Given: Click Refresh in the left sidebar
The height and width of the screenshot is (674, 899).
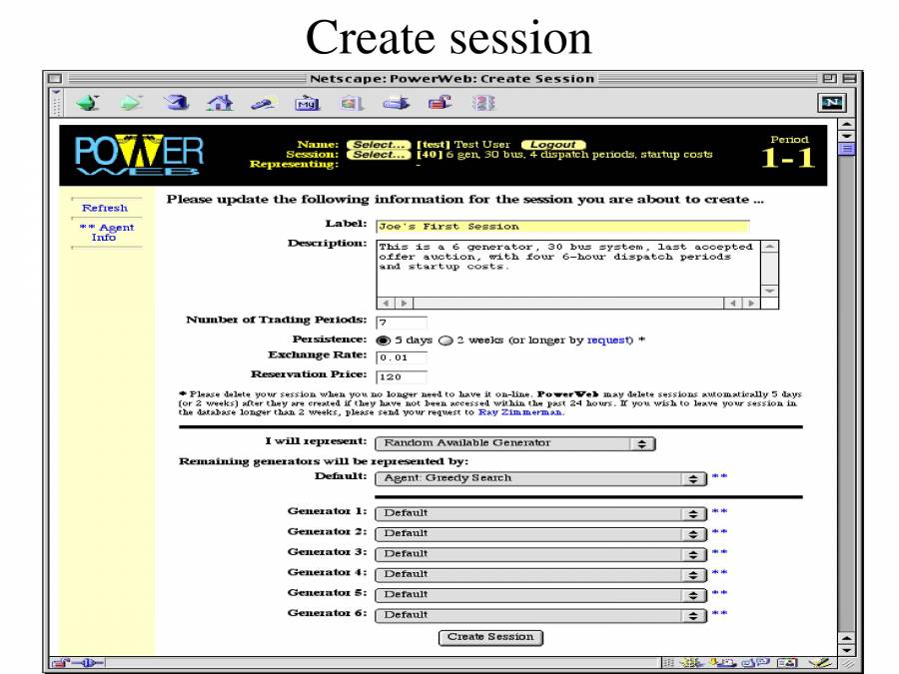Looking at the screenshot, I should [104, 208].
